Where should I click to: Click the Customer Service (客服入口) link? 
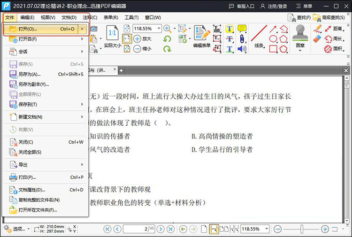tap(242, 6)
